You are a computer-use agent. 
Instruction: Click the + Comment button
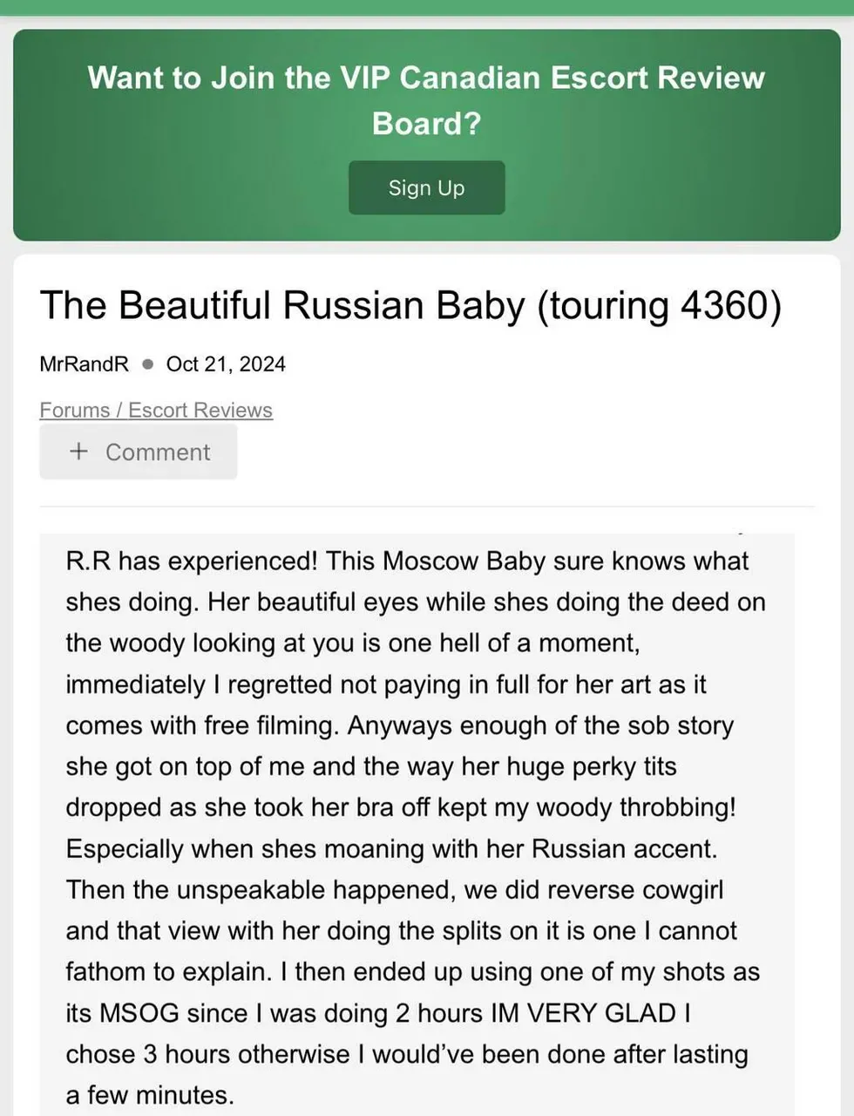[x=138, y=452]
